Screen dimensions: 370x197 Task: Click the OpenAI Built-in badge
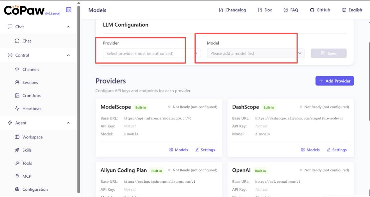tap(260, 171)
